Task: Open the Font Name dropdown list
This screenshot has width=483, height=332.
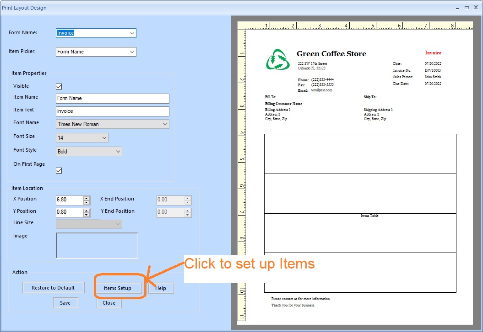Action: tap(165, 124)
